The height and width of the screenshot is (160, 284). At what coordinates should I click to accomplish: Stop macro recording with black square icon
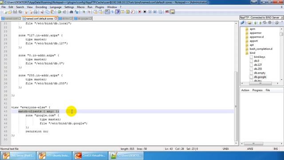click(145, 12)
